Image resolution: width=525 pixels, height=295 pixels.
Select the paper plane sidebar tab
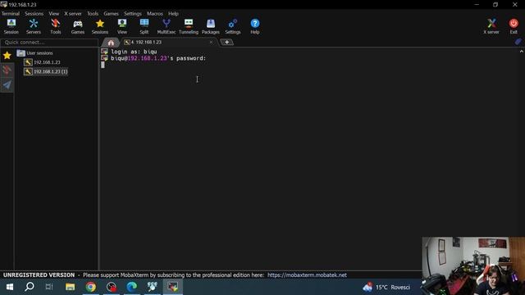pos(7,84)
